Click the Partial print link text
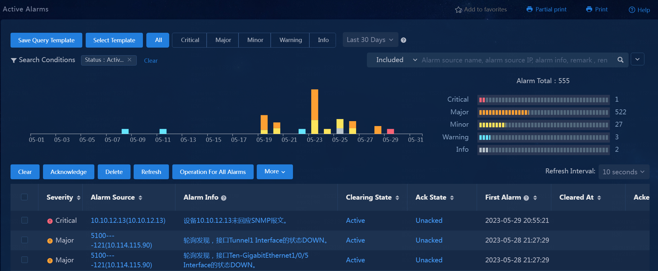 [x=551, y=9]
